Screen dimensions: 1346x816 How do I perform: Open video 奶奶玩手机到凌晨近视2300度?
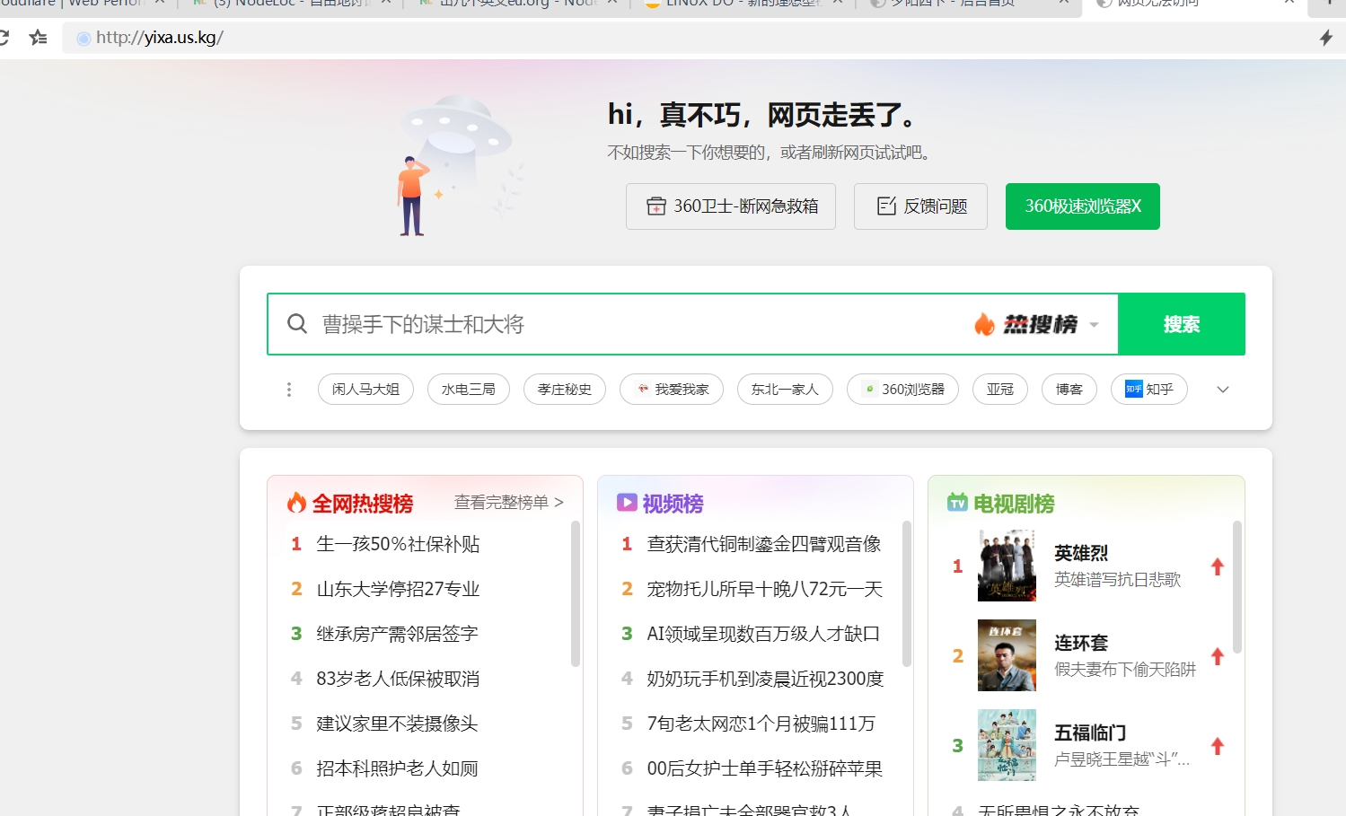pyautogui.click(x=765, y=679)
